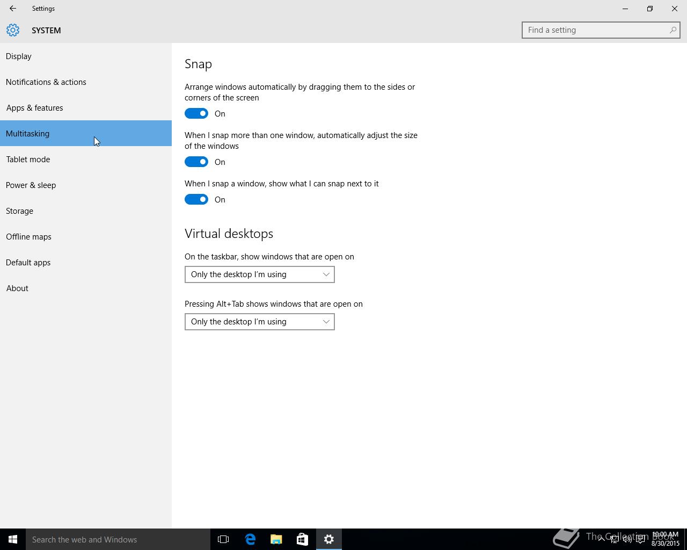687x550 pixels.
Task: Open Notifications & actions settings
Action: [x=86, y=82]
